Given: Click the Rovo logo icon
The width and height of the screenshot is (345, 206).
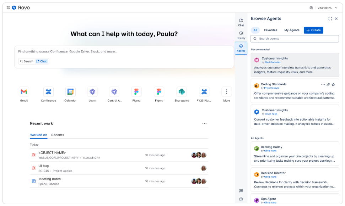Looking at the screenshot, I should [14, 8].
